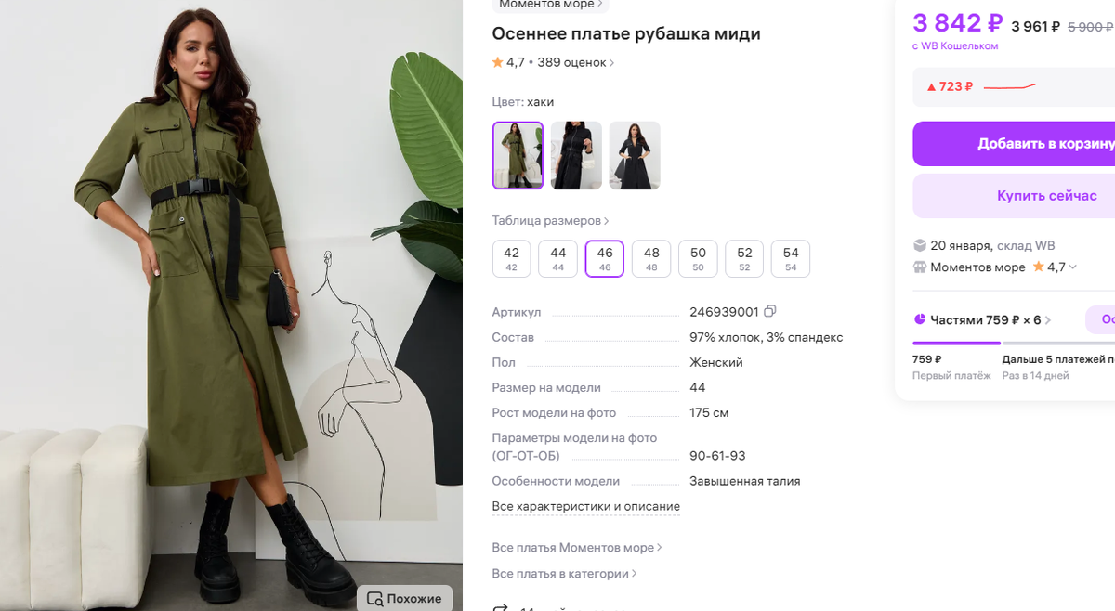This screenshot has height=611, width=1115.
Task: Copy the article number 246939001
Action: [x=769, y=311]
